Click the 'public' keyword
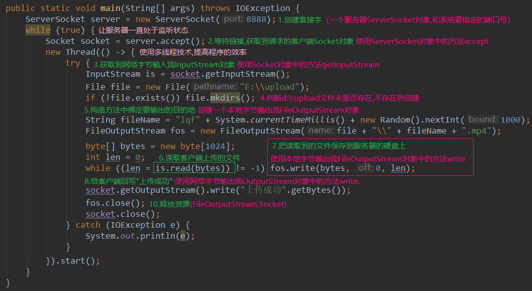Screen dimensions: 532x291 click(x=20, y=8)
